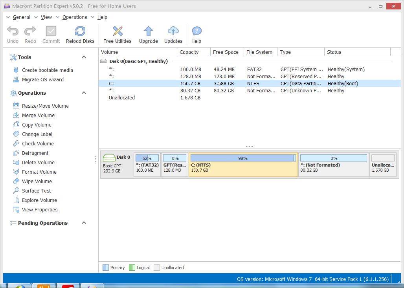The height and width of the screenshot is (288, 404).
Task: Open the General menu
Action: click(x=21, y=17)
